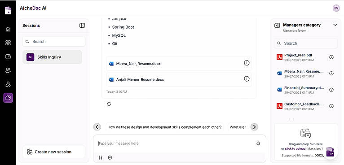Show next suggested prompts
This screenshot has height=165, width=344.
click(x=254, y=126)
